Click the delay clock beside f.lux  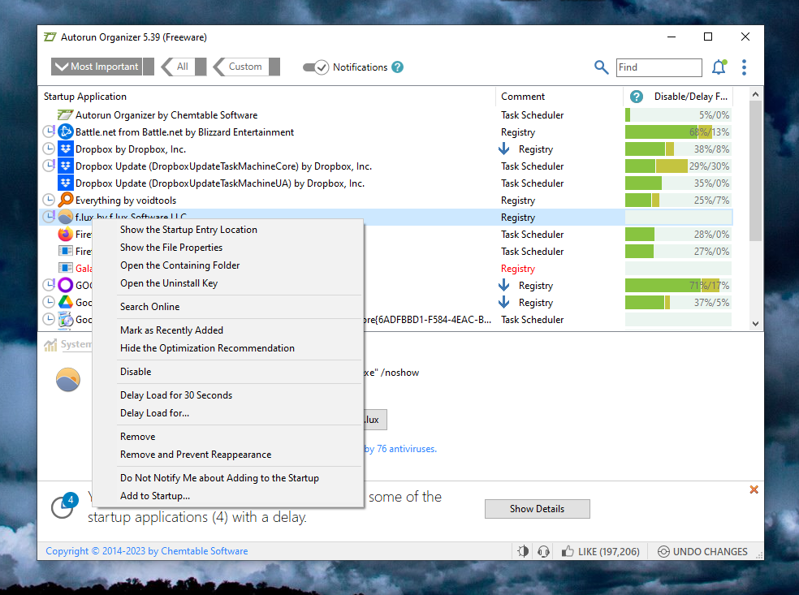[x=49, y=217]
